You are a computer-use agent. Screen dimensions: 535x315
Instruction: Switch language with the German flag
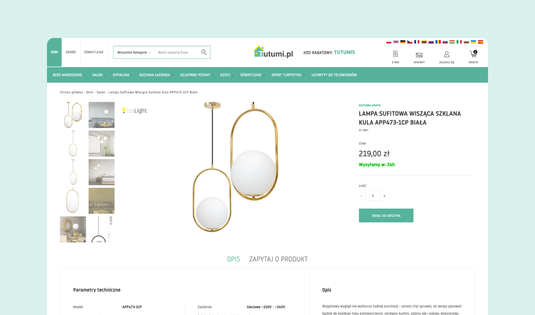(x=403, y=42)
